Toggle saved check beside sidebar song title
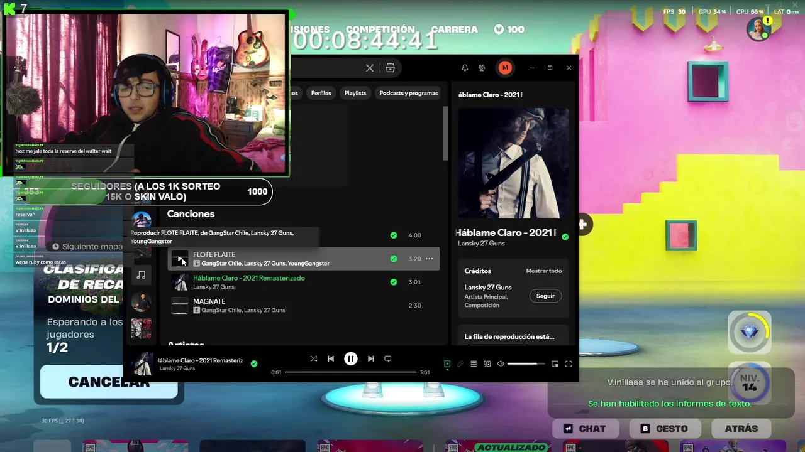The width and height of the screenshot is (805, 452). (x=565, y=237)
